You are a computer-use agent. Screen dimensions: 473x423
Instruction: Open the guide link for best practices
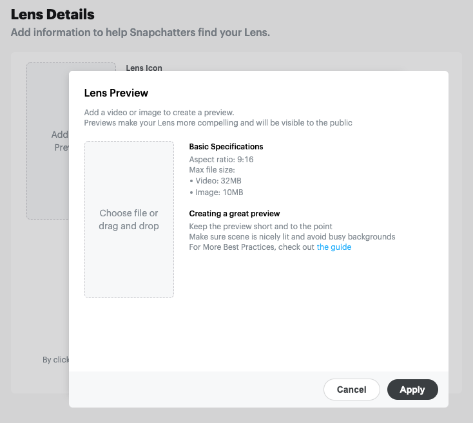[x=334, y=247]
